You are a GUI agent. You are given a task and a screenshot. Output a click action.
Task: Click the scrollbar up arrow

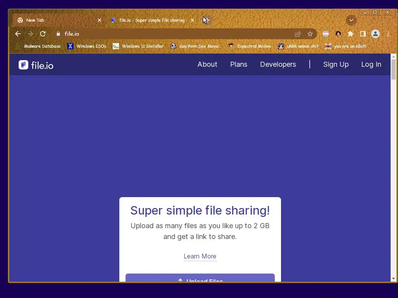[x=393, y=56]
